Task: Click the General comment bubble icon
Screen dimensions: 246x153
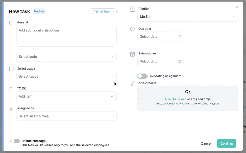Action: [11, 23]
